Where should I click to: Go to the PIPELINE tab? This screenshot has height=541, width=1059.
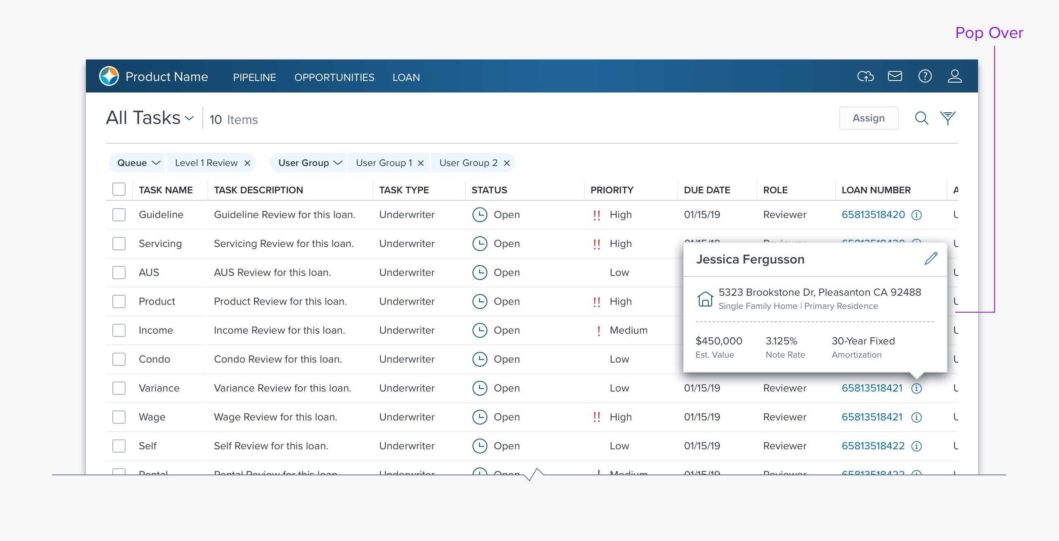[x=254, y=77]
